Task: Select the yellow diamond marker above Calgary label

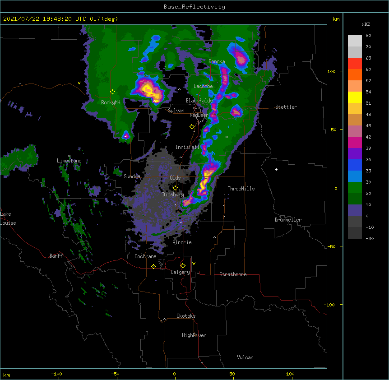Action: click(x=183, y=266)
